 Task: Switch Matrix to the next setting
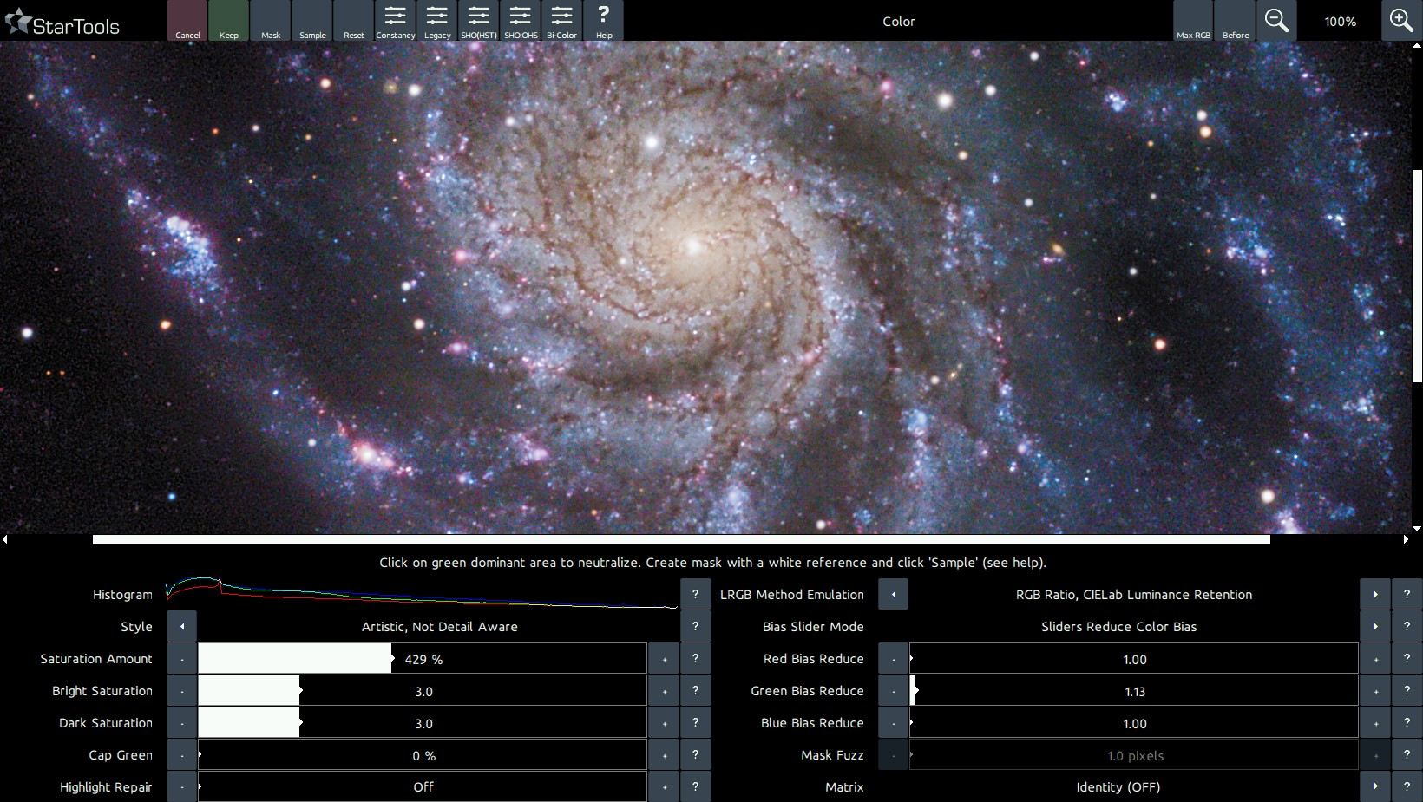point(1374,787)
